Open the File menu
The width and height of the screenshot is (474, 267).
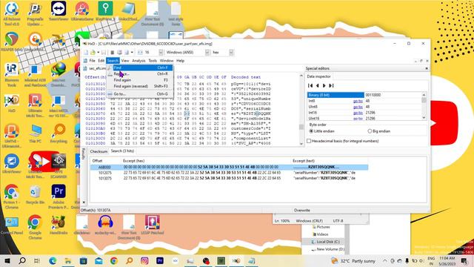[x=92, y=61]
